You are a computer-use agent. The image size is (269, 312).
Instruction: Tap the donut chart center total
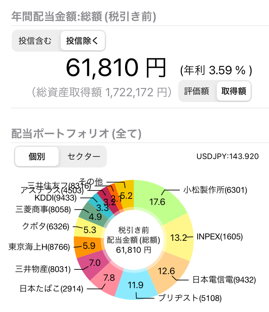point(134,240)
